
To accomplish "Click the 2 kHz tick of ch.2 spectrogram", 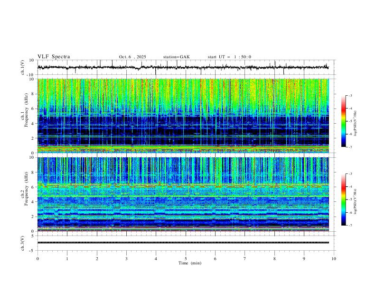I will (x=33, y=217).
